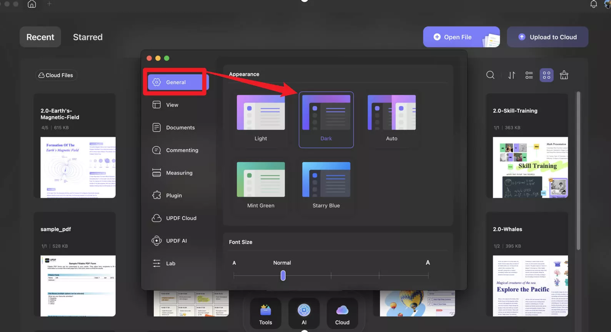Click the large A font size end
Viewport: 611px width, 332px height.
click(x=428, y=263)
